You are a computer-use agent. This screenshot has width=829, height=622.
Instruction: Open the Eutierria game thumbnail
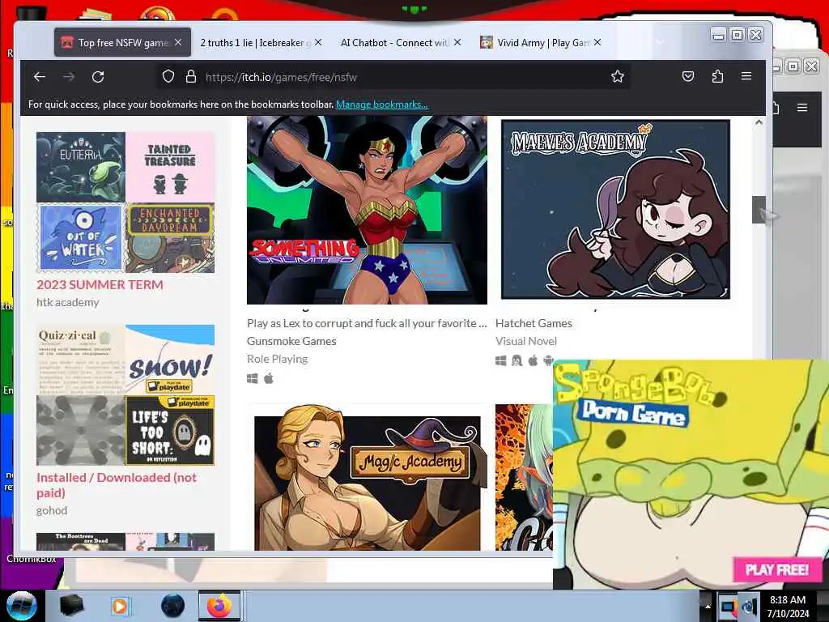click(x=81, y=167)
